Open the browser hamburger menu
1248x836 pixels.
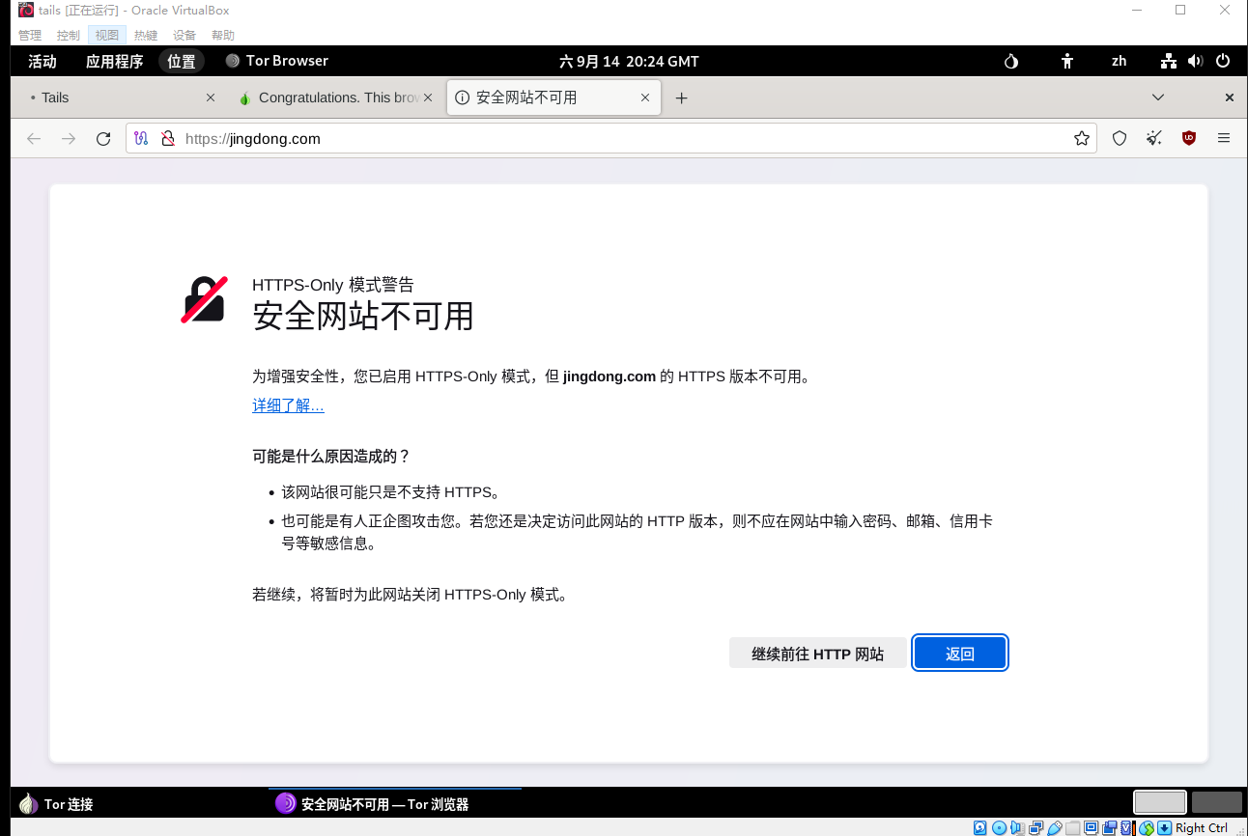click(x=1224, y=138)
